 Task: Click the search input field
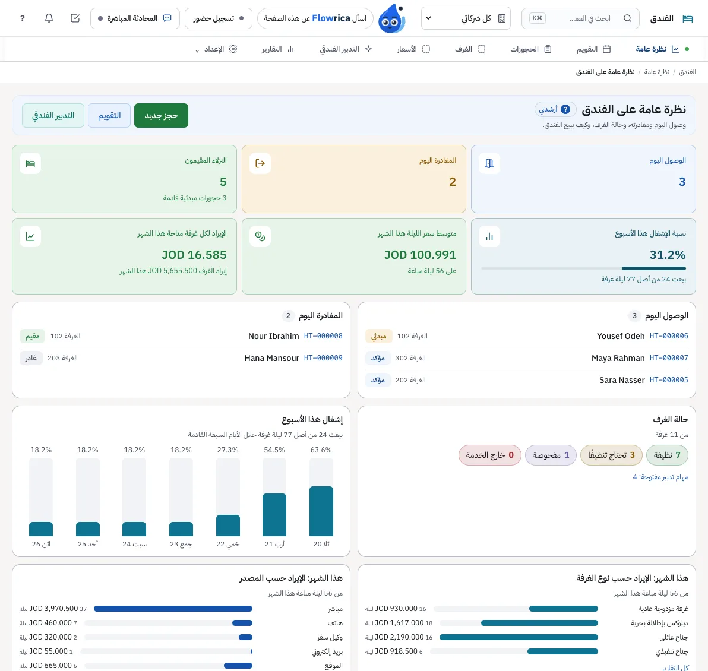click(x=580, y=18)
